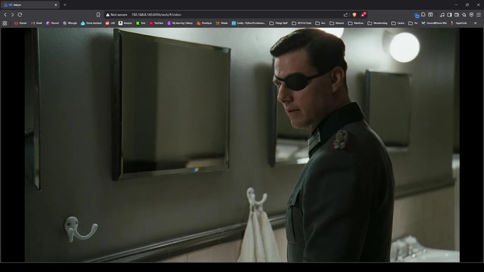Screen dimensions: 484x272
Task: Go forward in browser history
Action: [x=12, y=15]
